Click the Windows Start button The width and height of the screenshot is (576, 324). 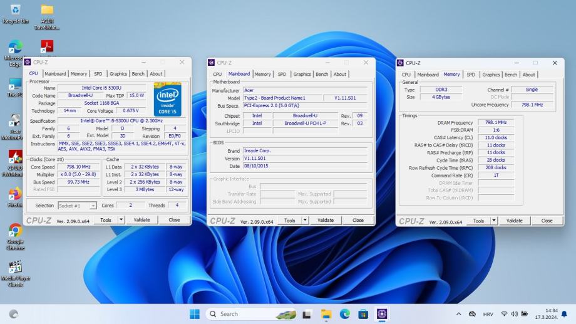tap(195, 313)
